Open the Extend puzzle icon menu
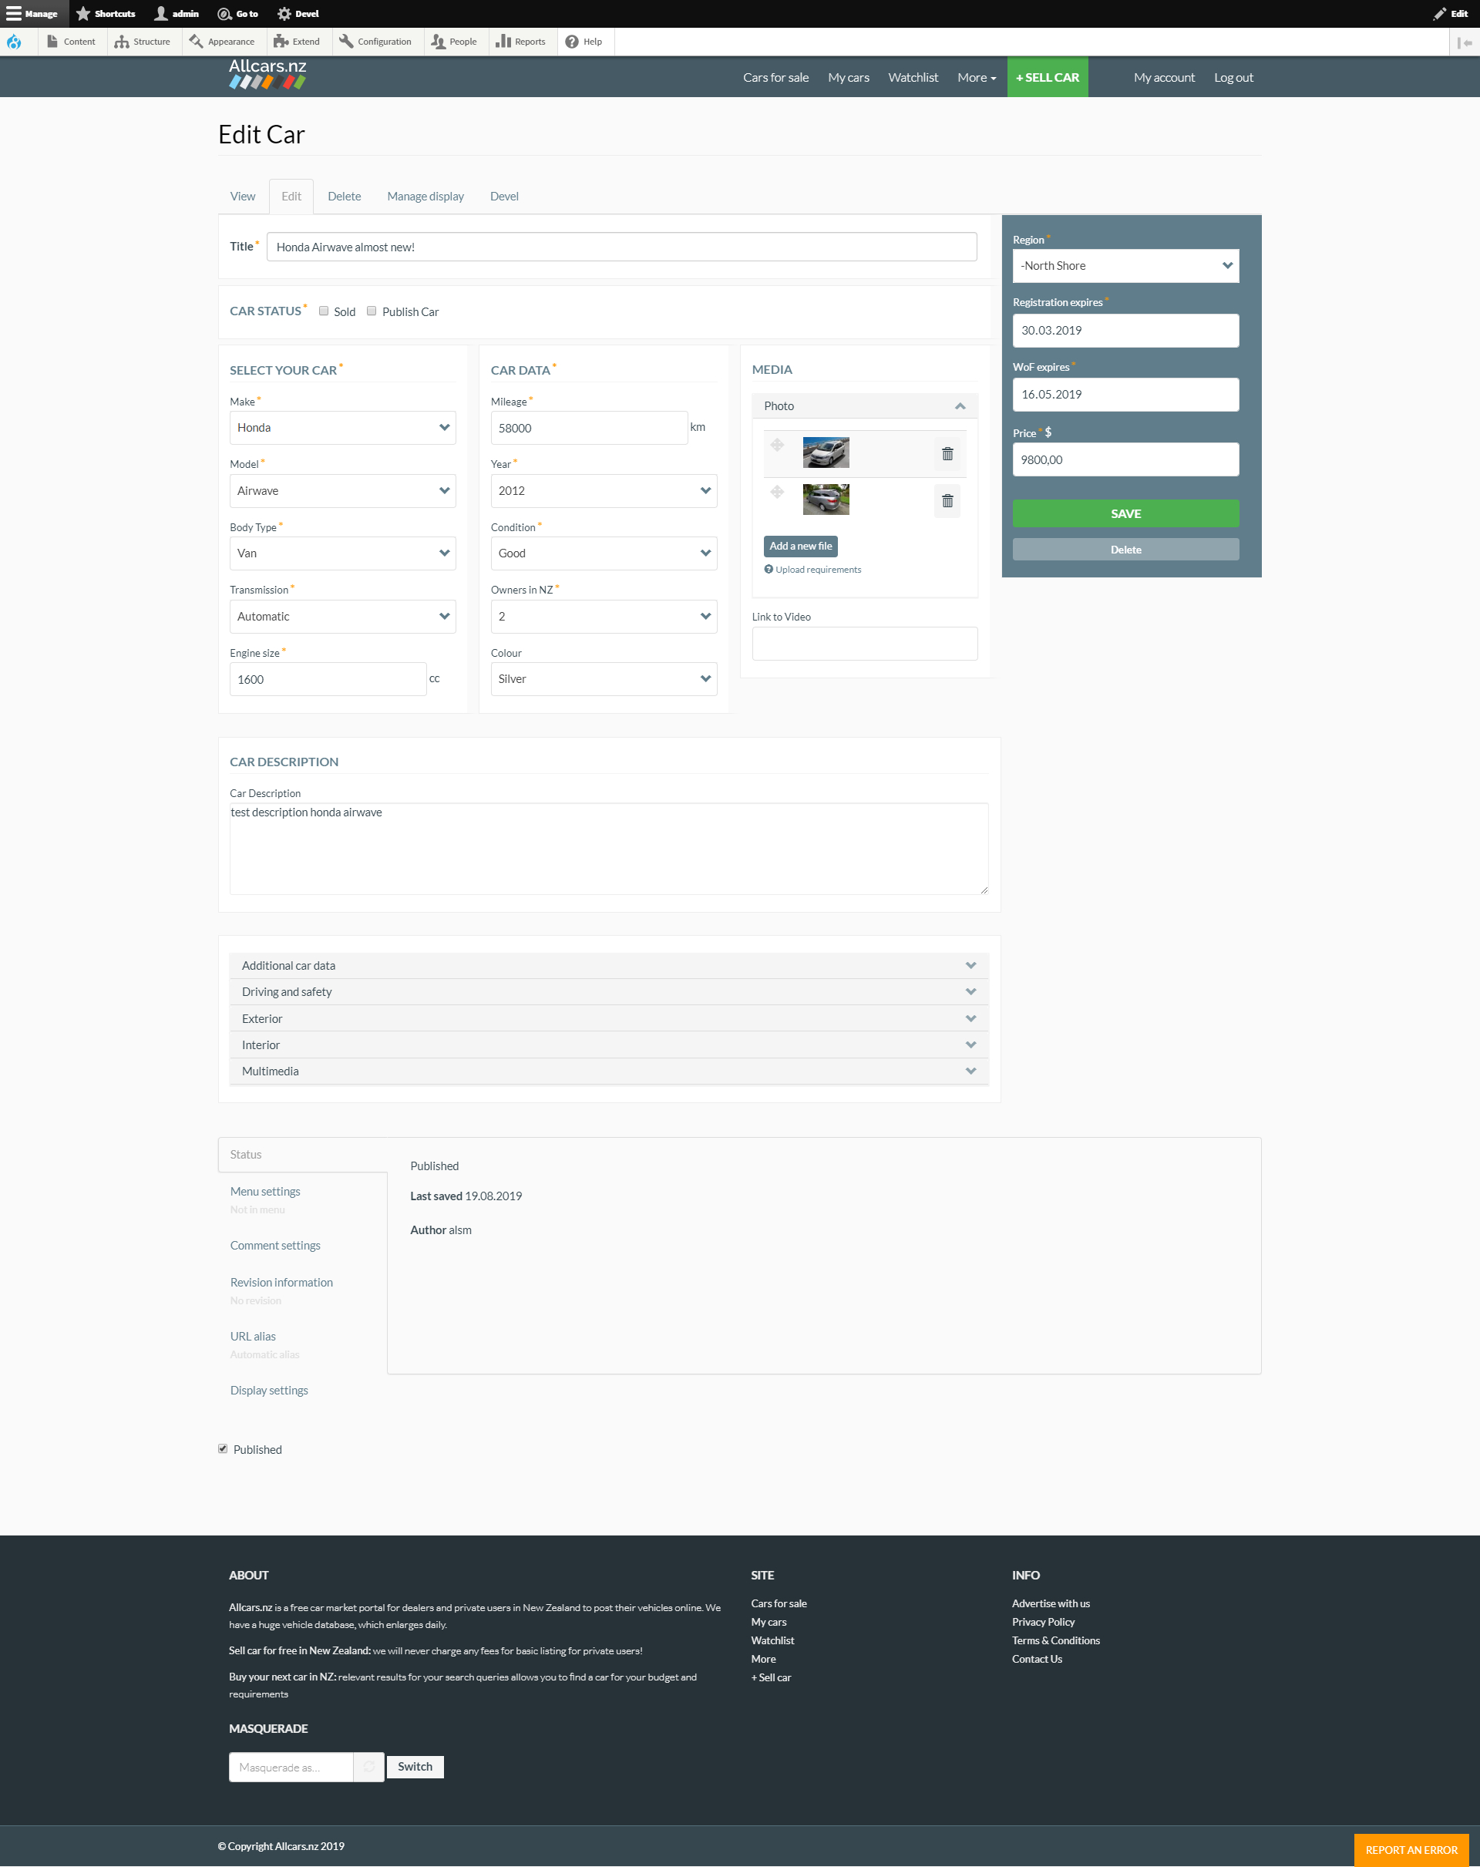The width and height of the screenshot is (1480, 1867). (x=281, y=42)
